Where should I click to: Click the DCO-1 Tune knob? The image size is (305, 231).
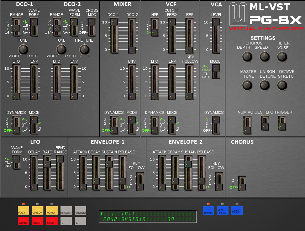23,49
